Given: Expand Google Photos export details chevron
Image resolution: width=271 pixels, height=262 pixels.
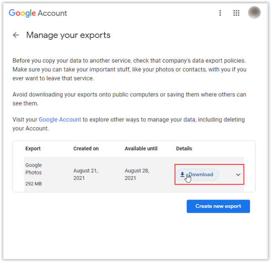Looking at the screenshot, I should (238, 175).
